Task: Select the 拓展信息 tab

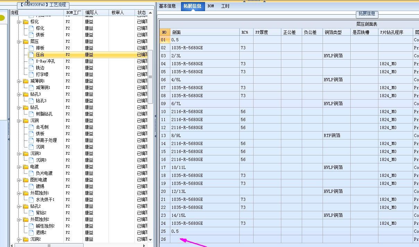Action: point(193,6)
